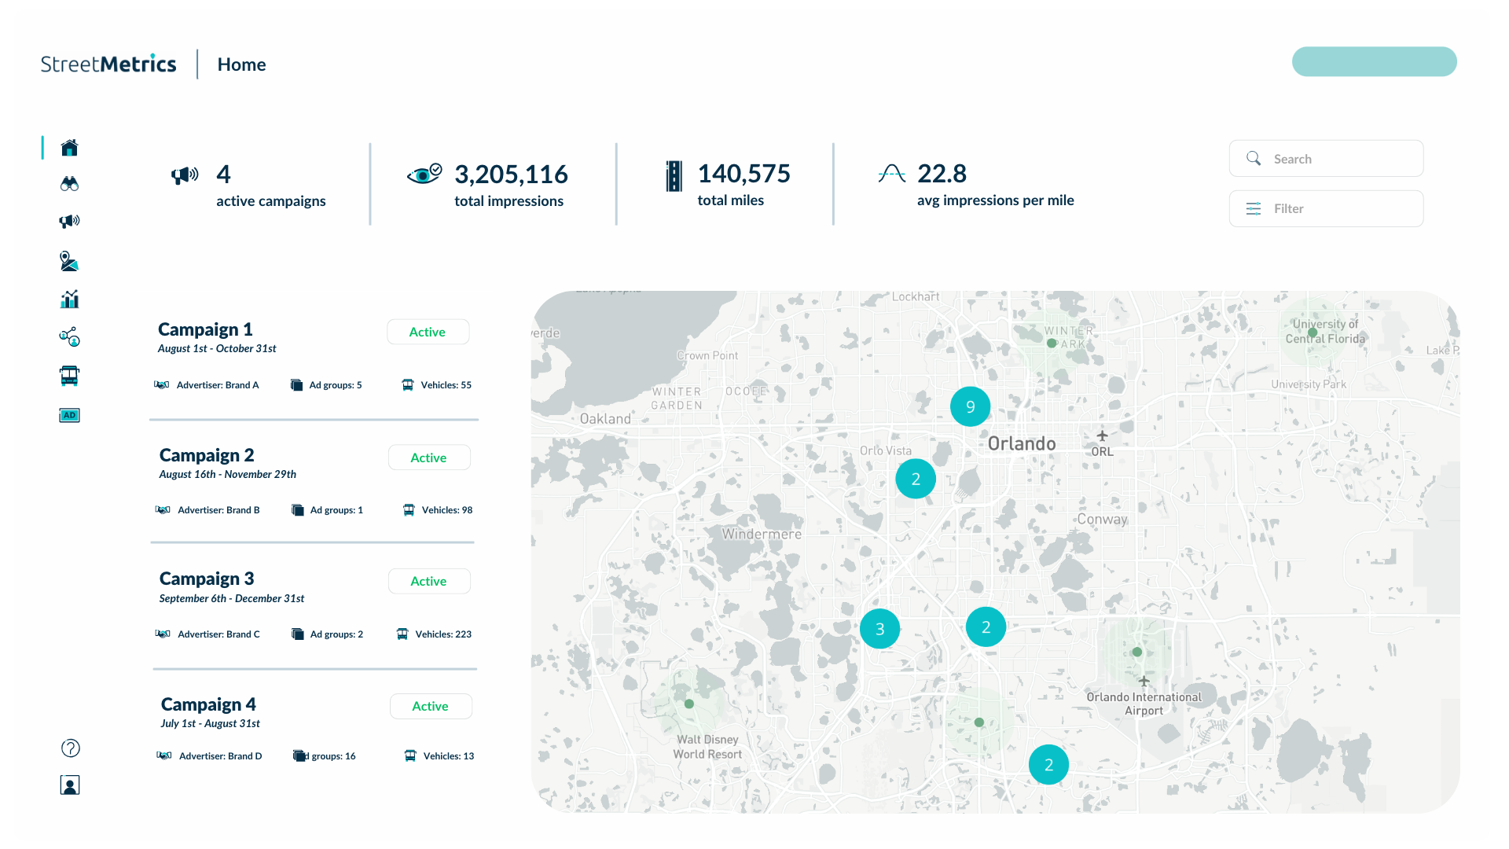Click the teal button in top right

[x=1374, y=61]
